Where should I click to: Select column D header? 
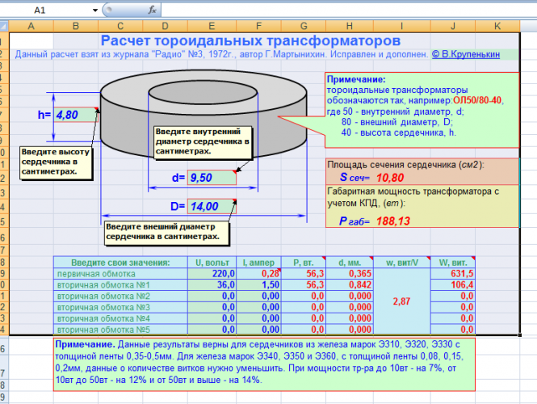tap(165, 26)
